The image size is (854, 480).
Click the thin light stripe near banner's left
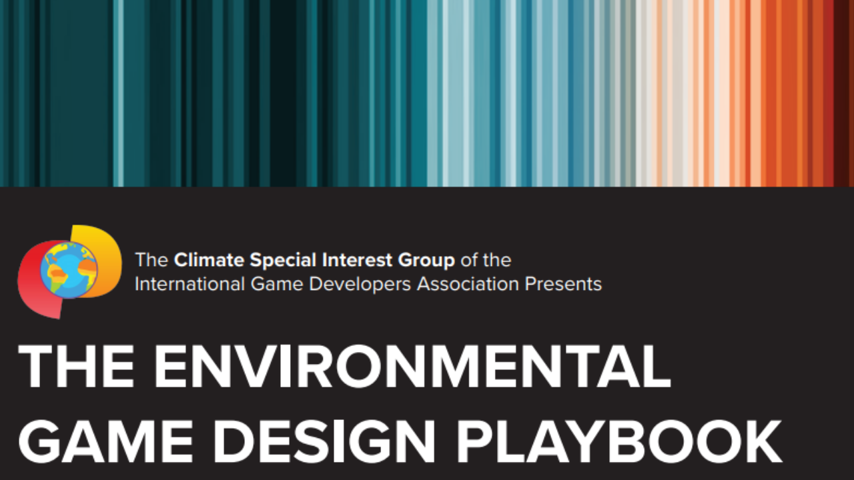coord(119,93)
